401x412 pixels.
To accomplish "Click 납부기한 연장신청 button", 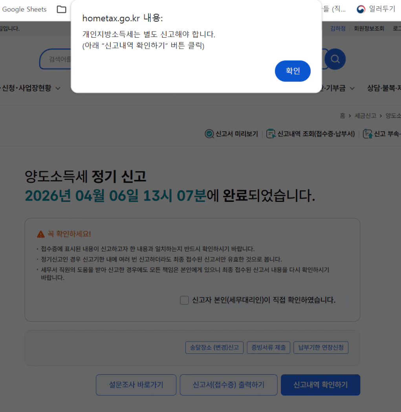I will pyautogui.click(x=321, y=348).
